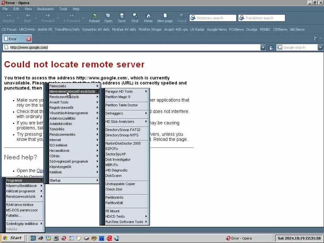Open the CD Forum bookmark

pos(9,29)
